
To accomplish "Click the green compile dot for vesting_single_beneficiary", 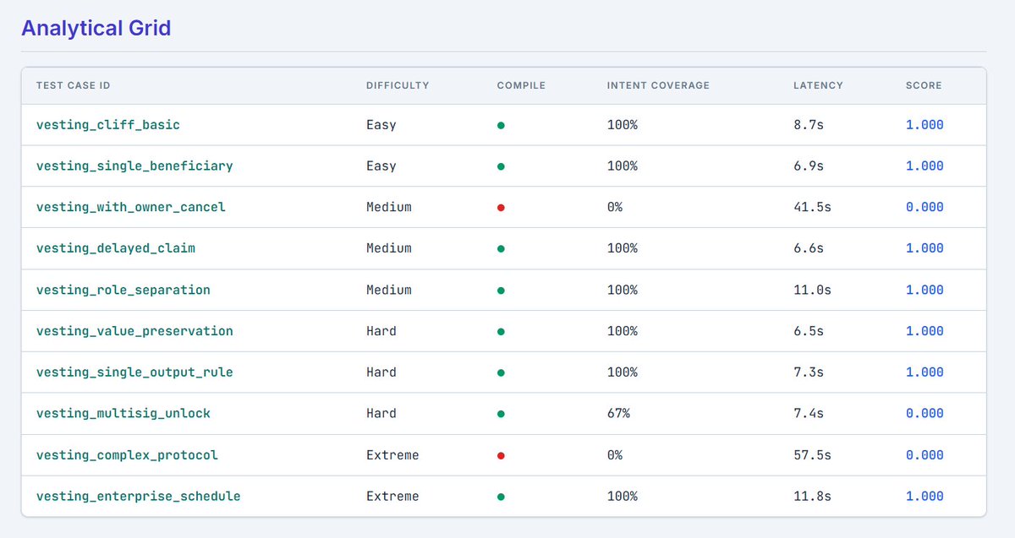I will (501, 166).
